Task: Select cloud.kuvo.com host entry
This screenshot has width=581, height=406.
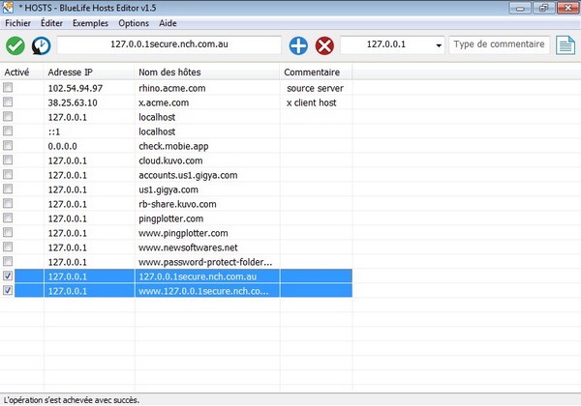Action: pyautogui.click(x=170, y=160)
